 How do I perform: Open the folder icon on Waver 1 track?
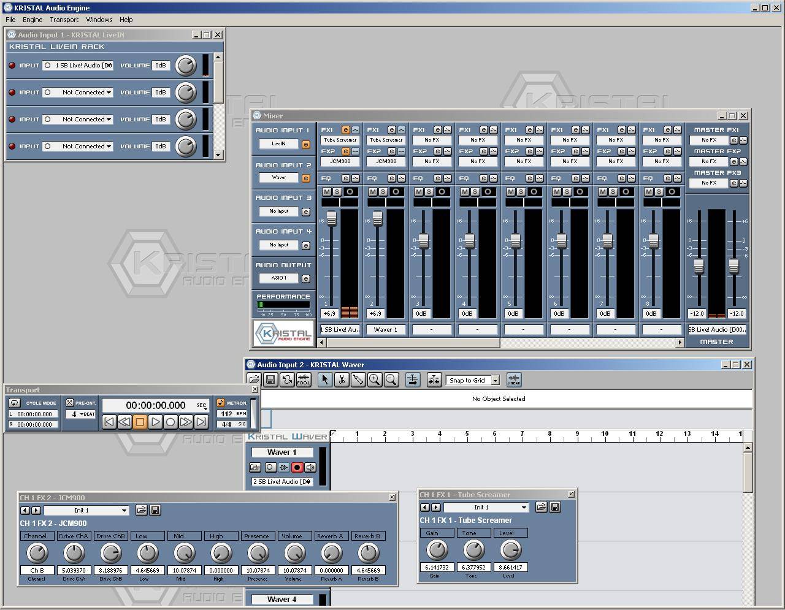256,467
